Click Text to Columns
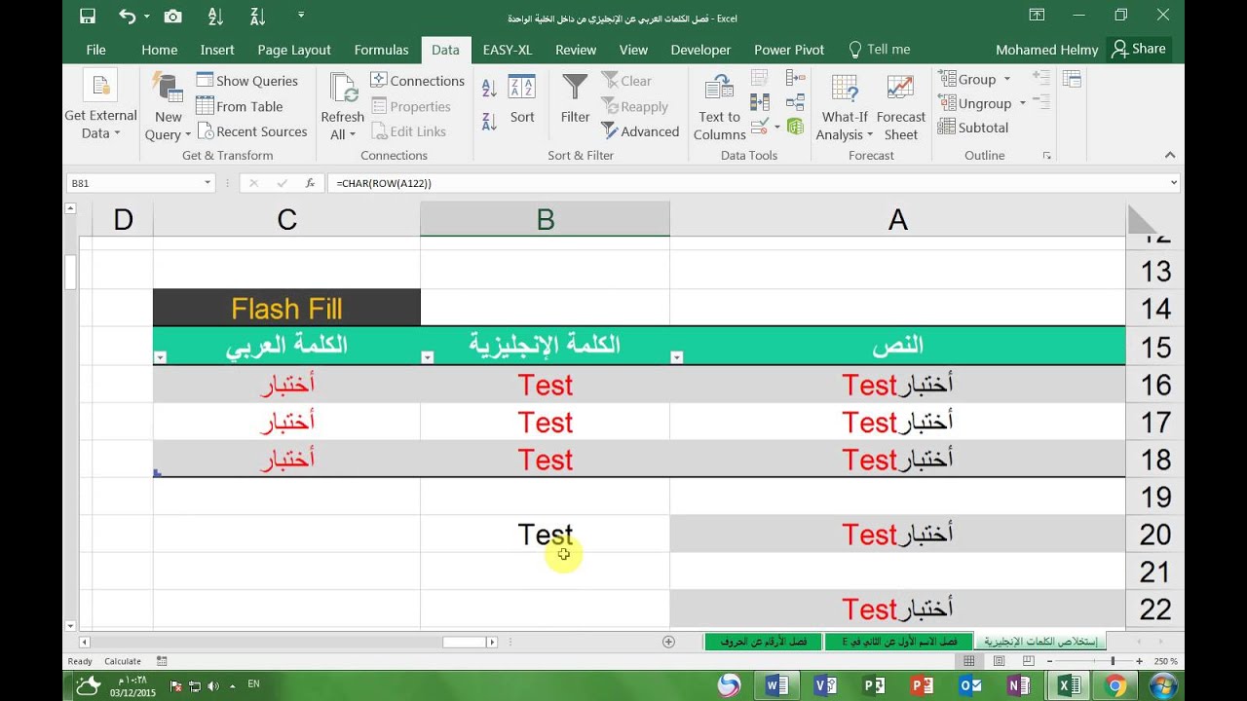 coord(720,105)
